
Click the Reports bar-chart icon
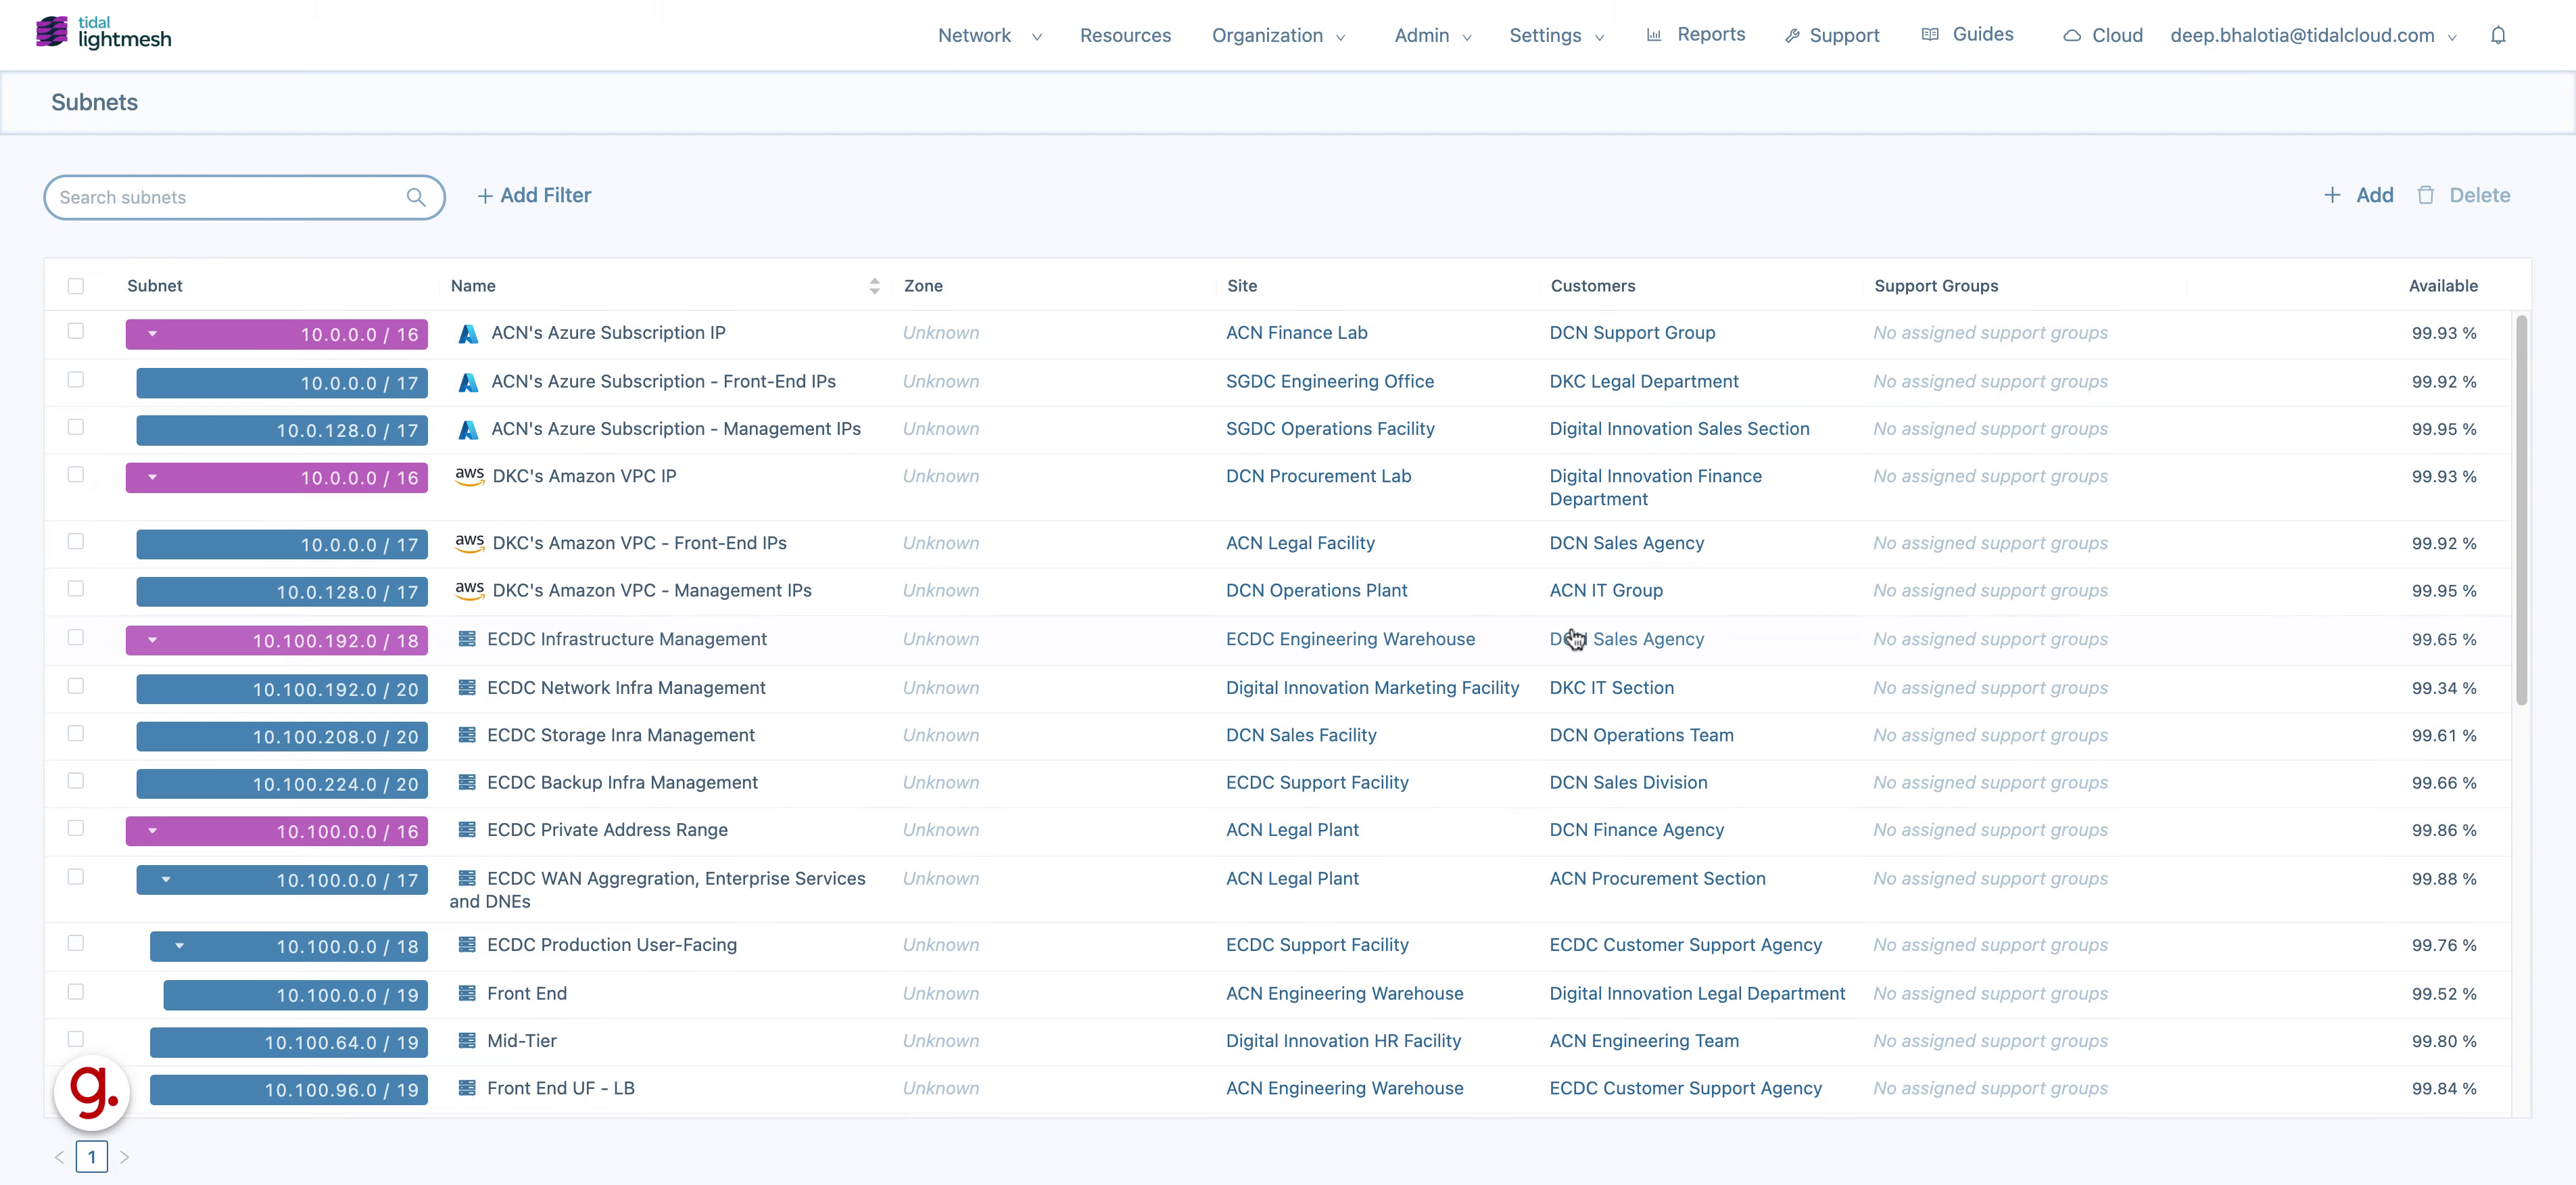(x=1654, y=34)
